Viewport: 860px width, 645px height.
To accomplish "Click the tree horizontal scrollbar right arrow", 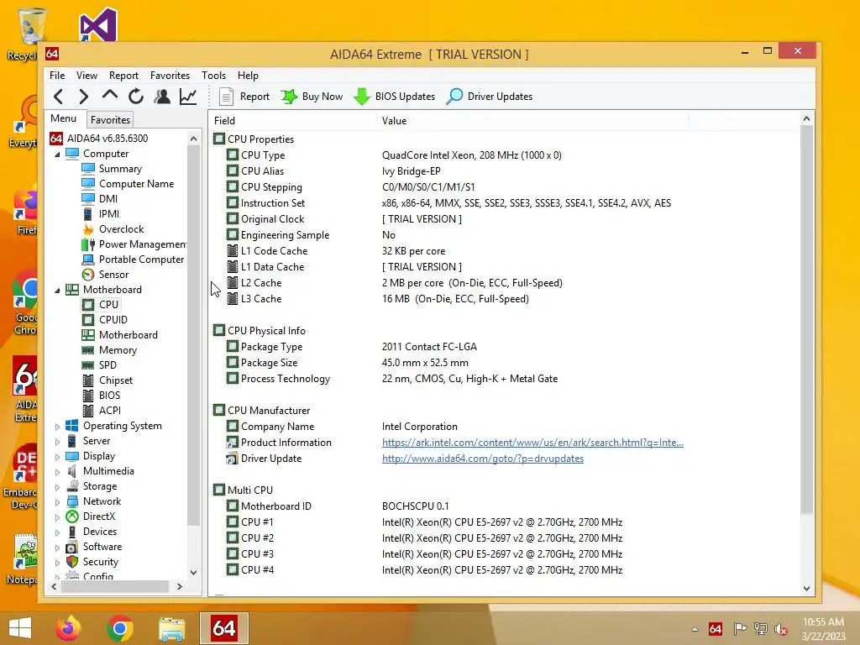I will 180,586.
